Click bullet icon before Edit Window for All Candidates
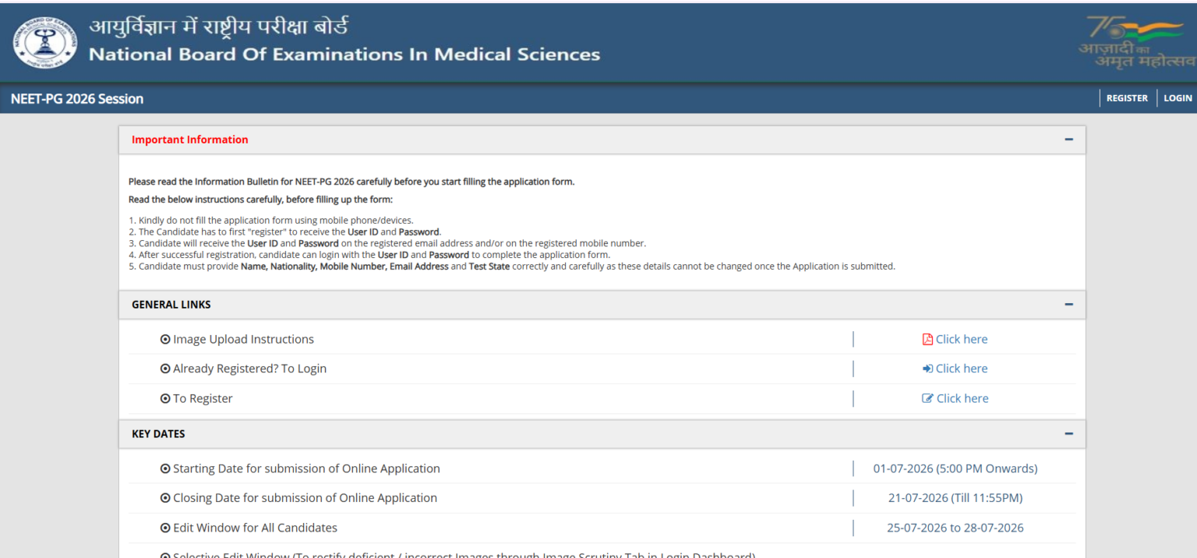The image size is (1197, 558). (165, 528)
